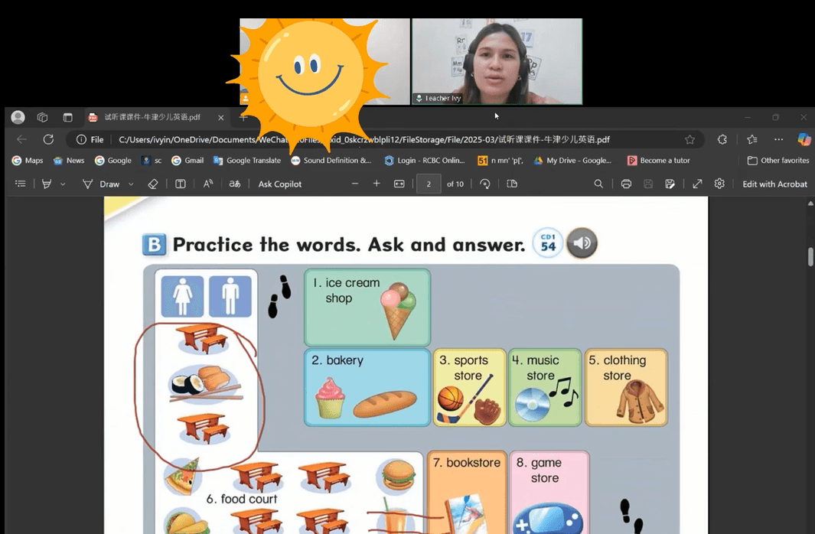Viewport: 815px width, 534px height.
Task: Open the Favorites list icon
Action: click(752, 139)
